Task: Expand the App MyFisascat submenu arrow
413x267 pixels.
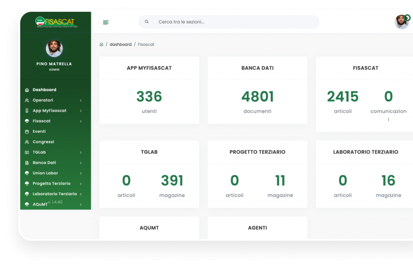Action: (81, 111)
